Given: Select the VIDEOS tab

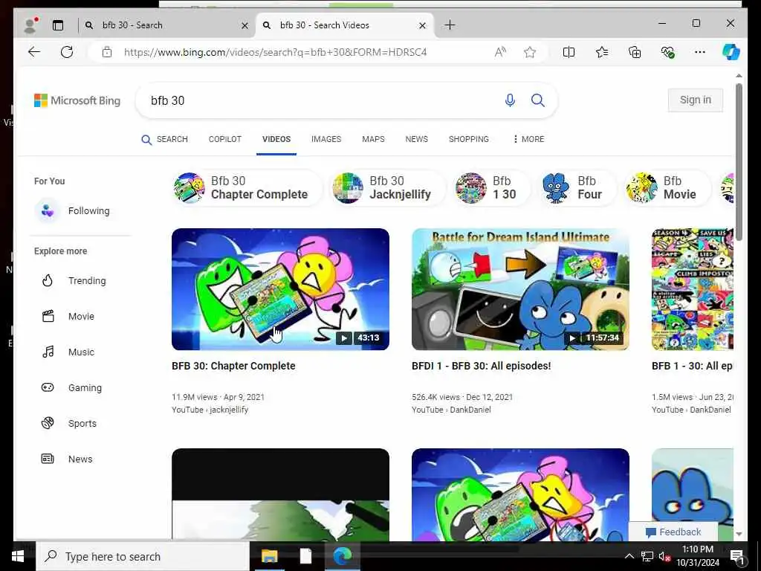Looking at the screenshot, I should 276,139.
